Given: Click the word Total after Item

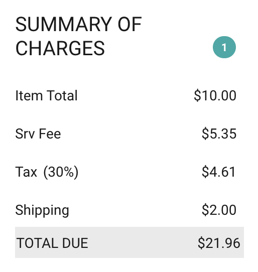Looking at the screenshot, I should pyautogui.click(x=62, y=95).
